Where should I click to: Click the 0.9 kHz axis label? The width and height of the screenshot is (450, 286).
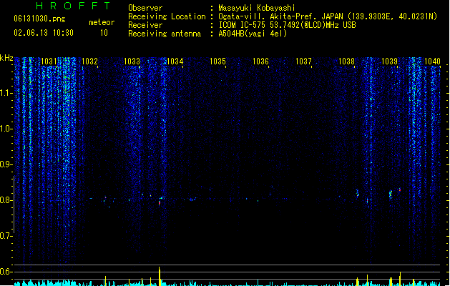[6, 164]
